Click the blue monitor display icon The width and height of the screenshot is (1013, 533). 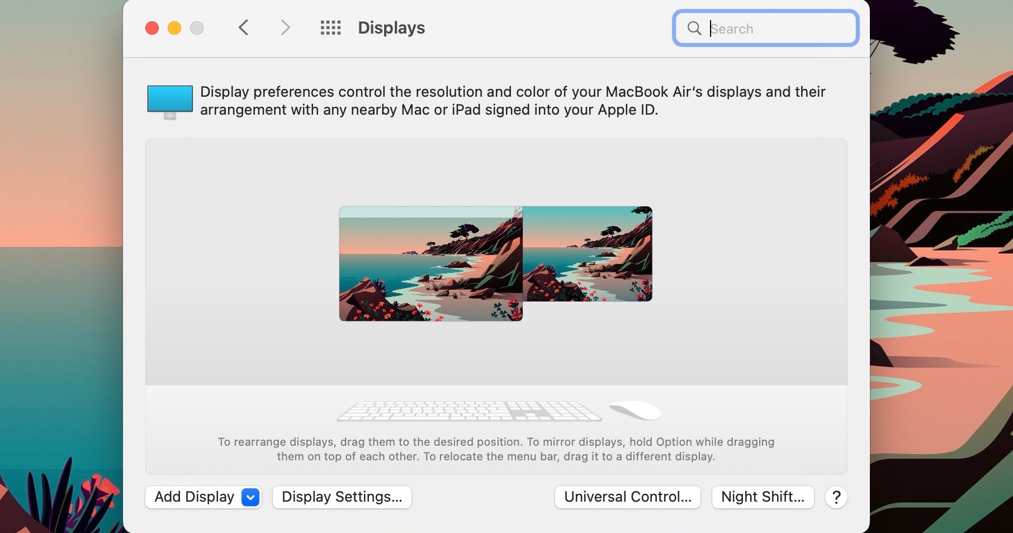click(170, 102)
